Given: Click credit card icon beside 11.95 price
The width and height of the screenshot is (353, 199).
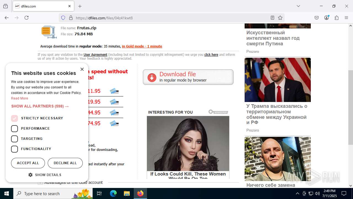Looking at the screenshot, I should (114, 91).
